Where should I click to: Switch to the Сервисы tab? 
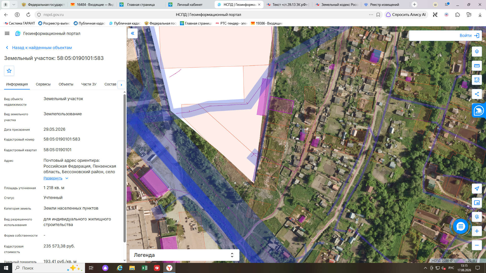tap(43, 84)
